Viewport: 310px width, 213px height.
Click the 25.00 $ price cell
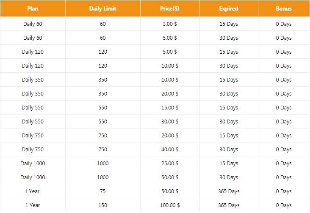170,164
